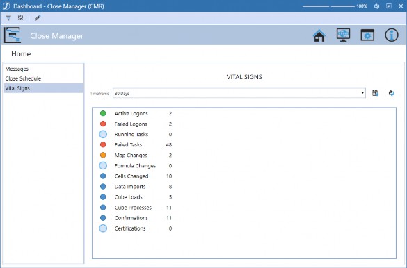407x268 pixels.
Task: Click orange indicator for Map Changes
Action: (x=103, y=155)
